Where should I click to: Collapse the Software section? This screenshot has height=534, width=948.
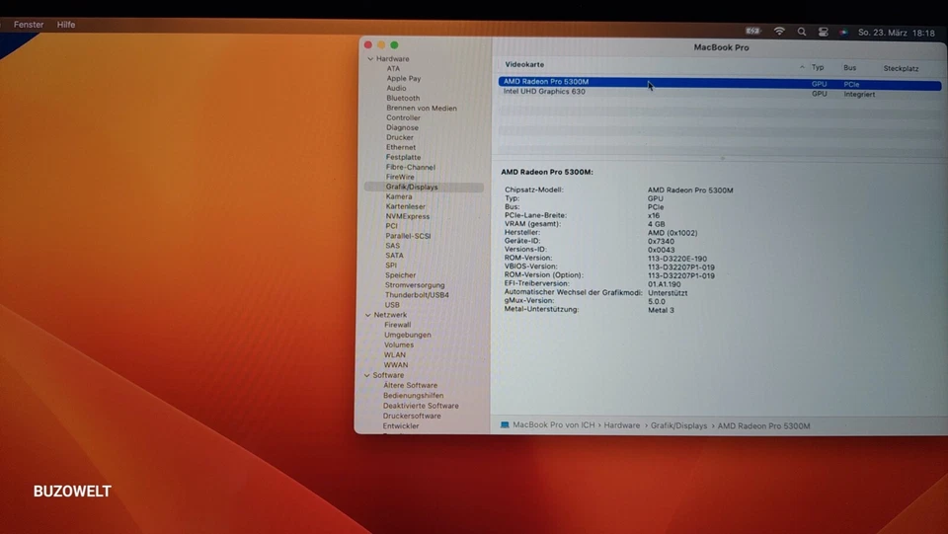(x=366, y=375)
